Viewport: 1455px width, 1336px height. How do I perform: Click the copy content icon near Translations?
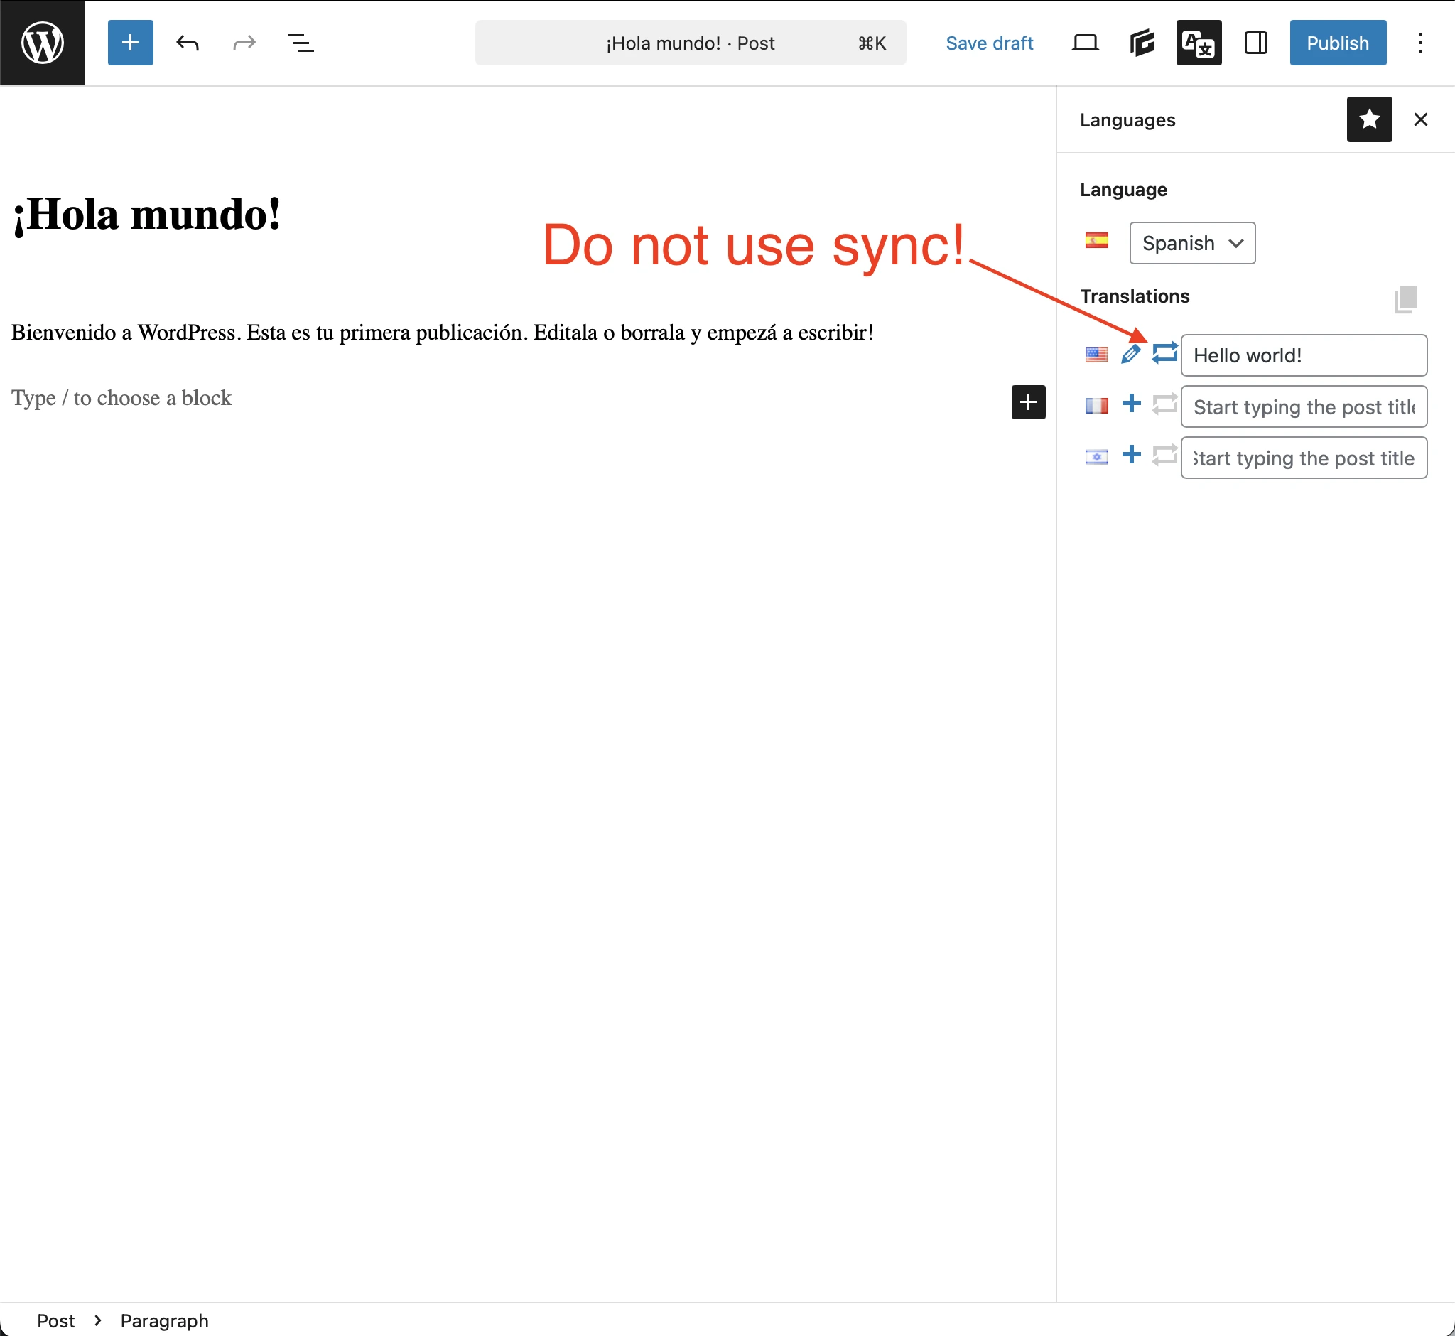click(1405, 299)
